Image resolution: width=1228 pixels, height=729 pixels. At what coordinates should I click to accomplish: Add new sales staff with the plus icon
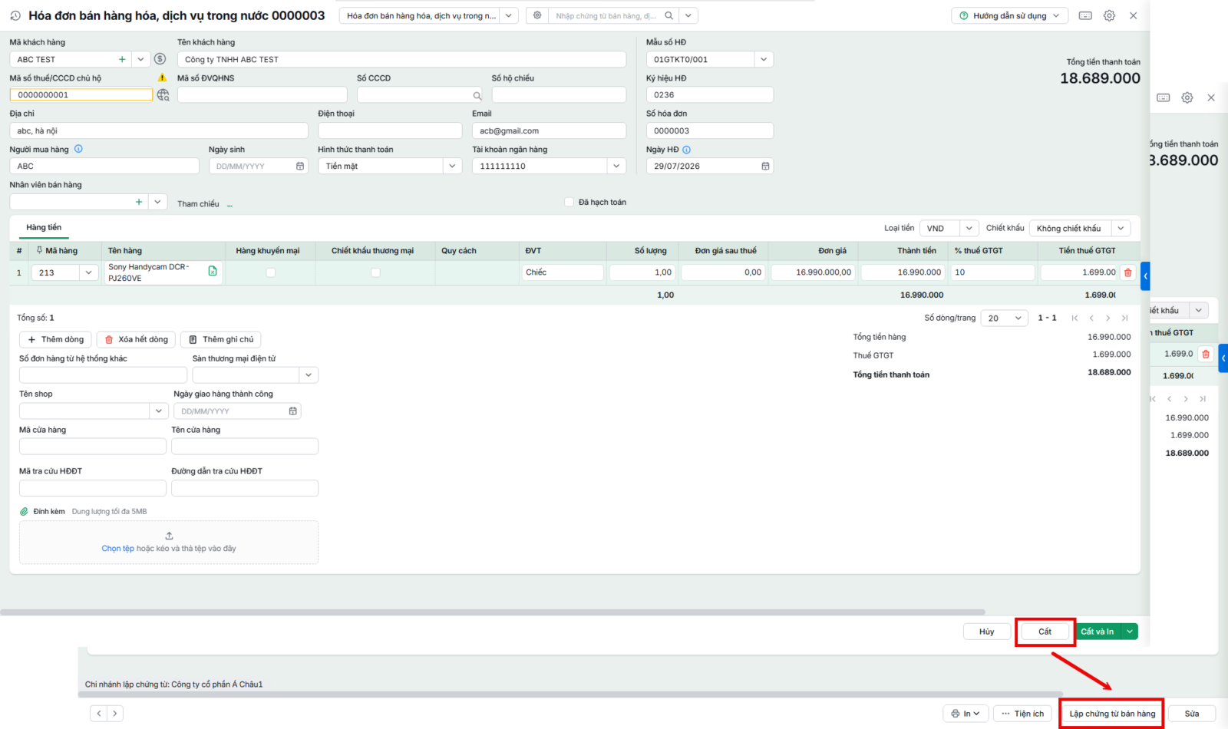(x=139, y=202)
